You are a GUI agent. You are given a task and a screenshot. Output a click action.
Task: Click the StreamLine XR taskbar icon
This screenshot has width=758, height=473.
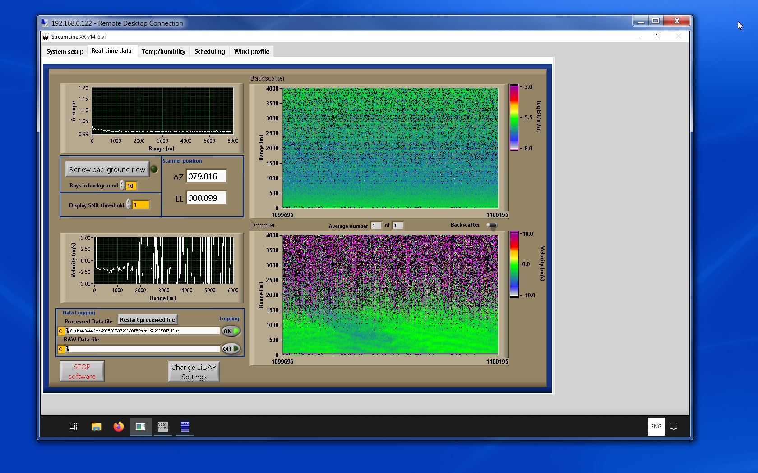tap(140, 427)
